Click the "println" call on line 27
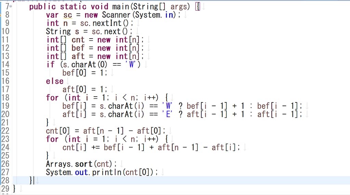Viewport: 350px width, 195px height. pyautogui.click(x=107, y=172)
